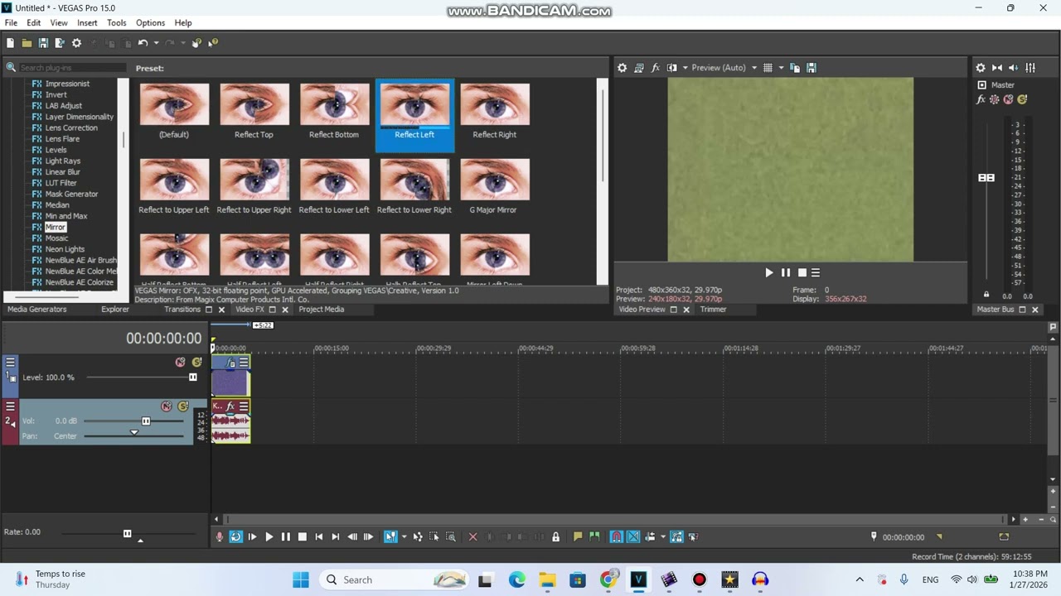Screen dimensions: 1061x596
Task: Open the File menu
Action: 11,23
